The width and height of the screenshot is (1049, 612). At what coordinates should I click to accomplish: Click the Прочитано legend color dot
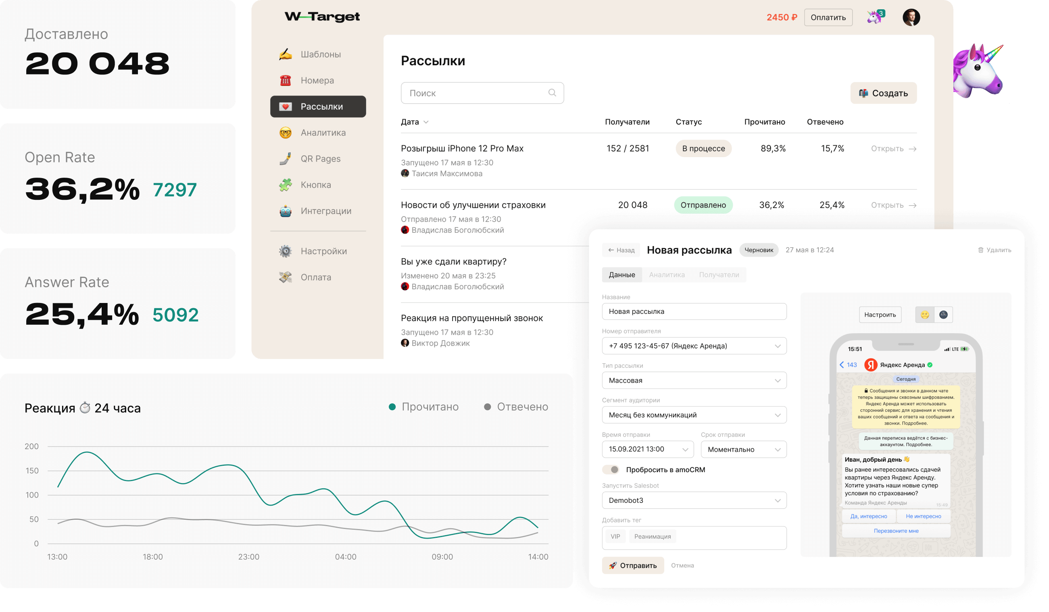pos(392,407)
